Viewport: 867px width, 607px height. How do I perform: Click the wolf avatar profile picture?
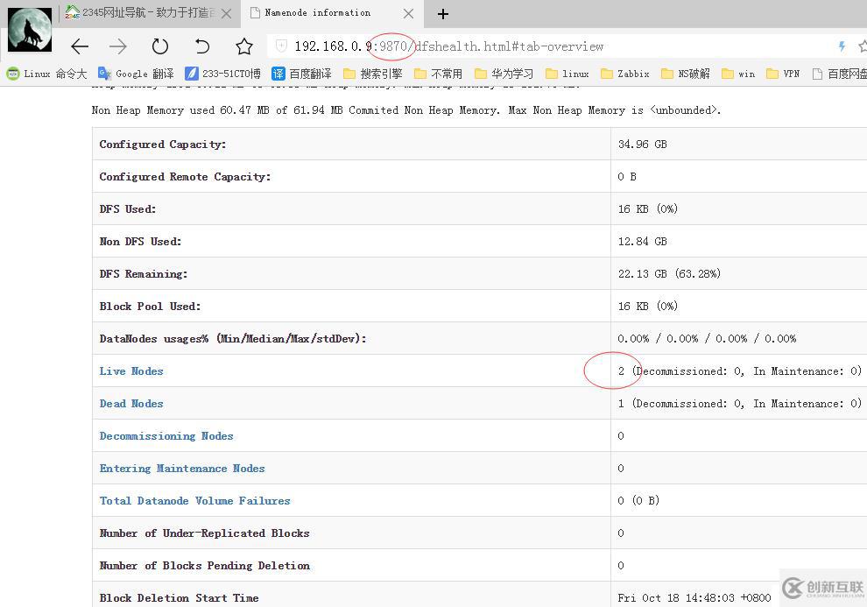coord(30,29)
